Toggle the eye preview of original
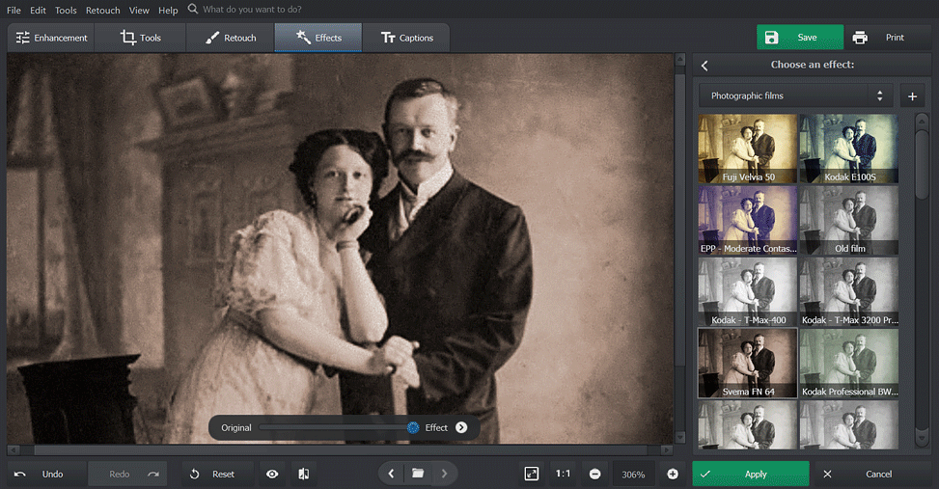Screen dimensions: 939x489 point(273,474)
